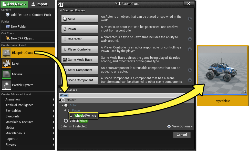
Task: Open the Add New dropdown
Action: [x=14, y=4]
